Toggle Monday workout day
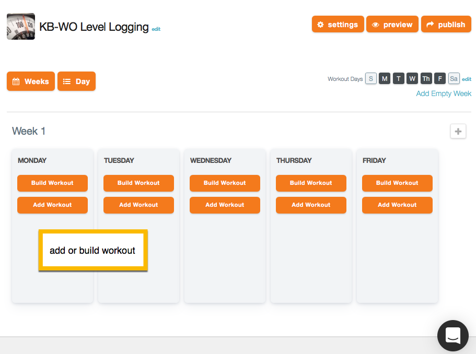476x354 pixels. coord(385,79)
